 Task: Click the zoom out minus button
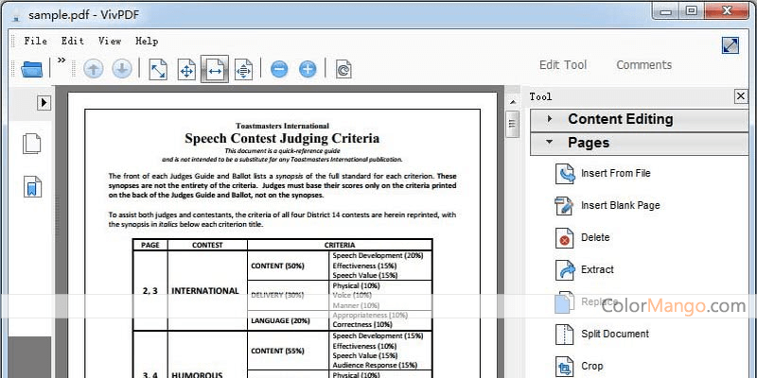click(279, 69)
